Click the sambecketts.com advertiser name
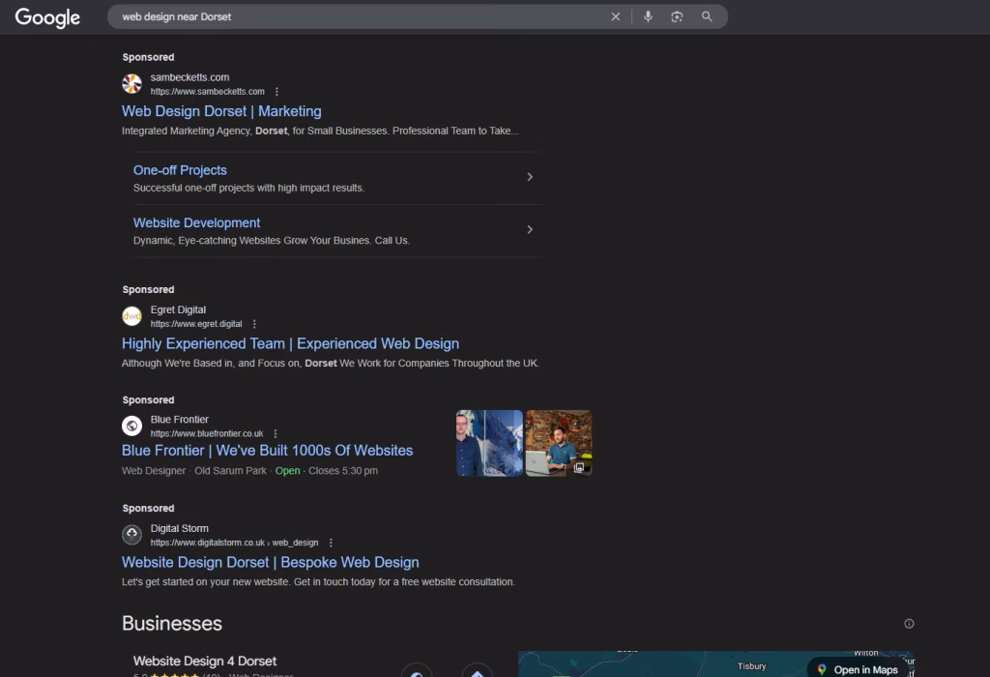 point(189,77)
